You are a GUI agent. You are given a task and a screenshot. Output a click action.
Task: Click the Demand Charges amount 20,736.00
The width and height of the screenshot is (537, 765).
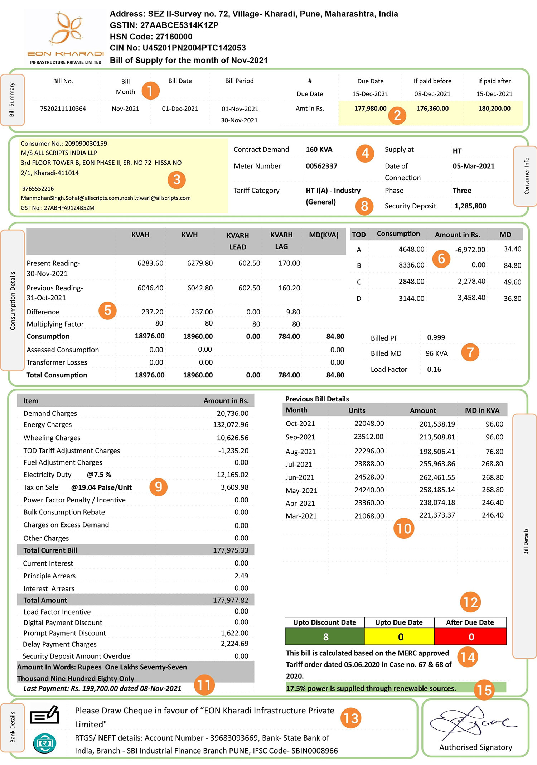pos(233,413)
